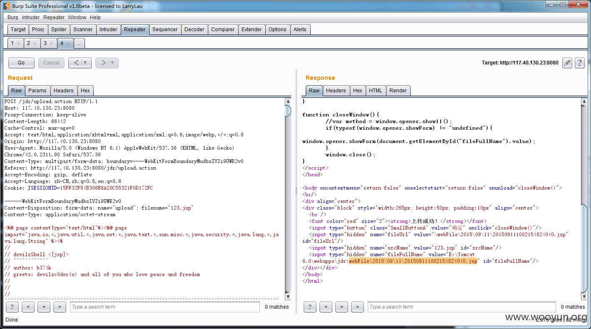
Task: Open the Repeater help question mark icon
Action: [579, 63]
